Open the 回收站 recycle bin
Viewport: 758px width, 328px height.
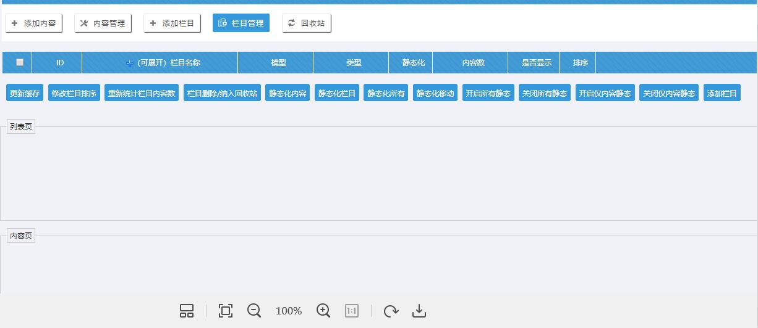(x=307, y=23)
